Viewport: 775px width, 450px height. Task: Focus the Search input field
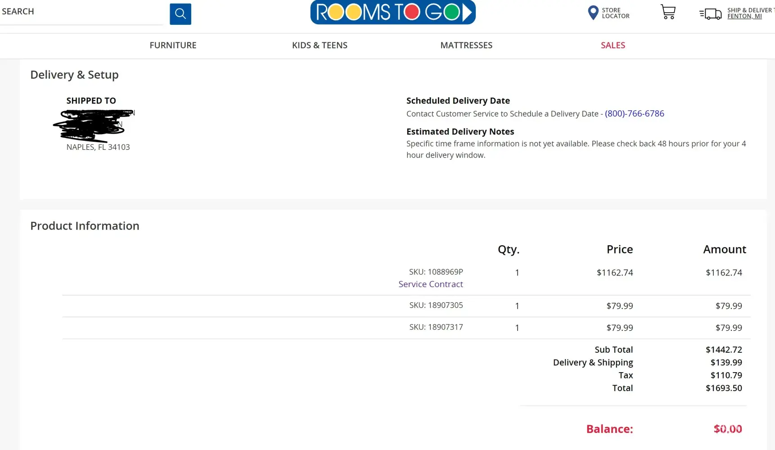(x=81, y=12)
